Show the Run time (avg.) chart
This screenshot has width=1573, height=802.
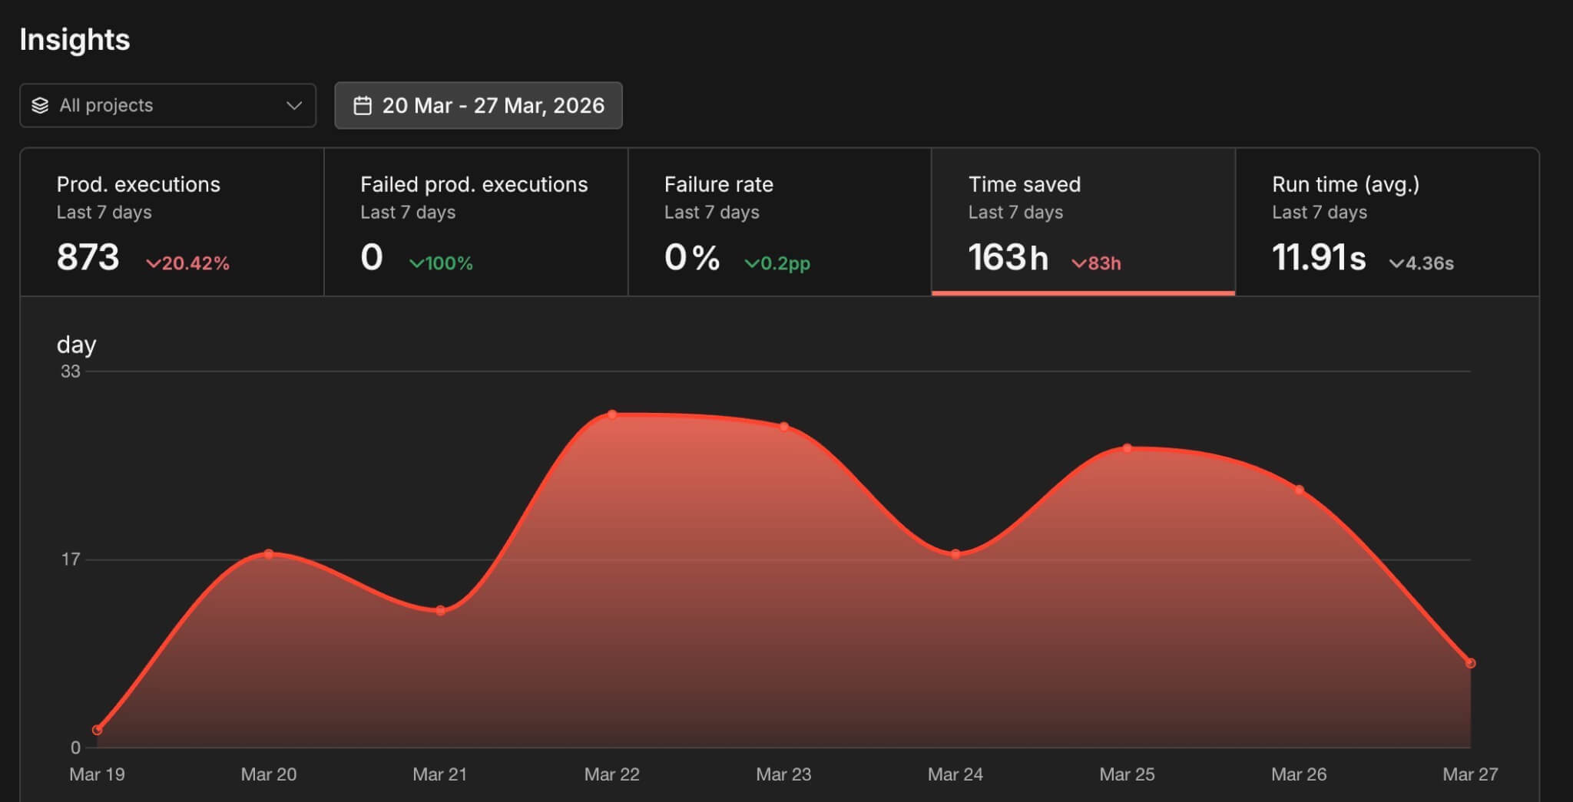pos(1386,222)
